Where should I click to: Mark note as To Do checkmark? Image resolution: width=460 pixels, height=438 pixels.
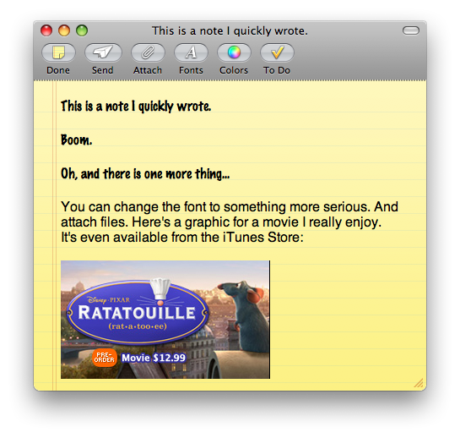tap(277, 52)
